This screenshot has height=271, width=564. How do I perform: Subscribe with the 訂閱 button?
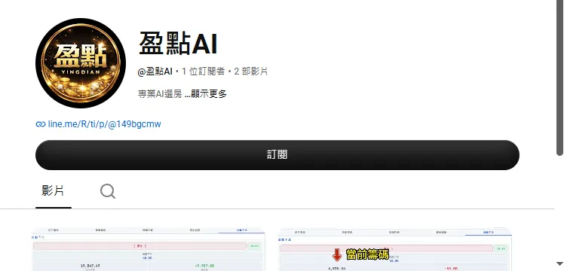(277, 155)
